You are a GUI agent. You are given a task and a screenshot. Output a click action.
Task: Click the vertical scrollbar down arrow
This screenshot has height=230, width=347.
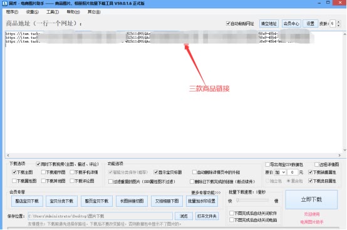(x=344, y=150)
